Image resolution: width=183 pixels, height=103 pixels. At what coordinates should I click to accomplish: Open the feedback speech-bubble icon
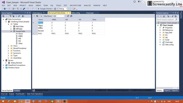(x=135, y=2)
